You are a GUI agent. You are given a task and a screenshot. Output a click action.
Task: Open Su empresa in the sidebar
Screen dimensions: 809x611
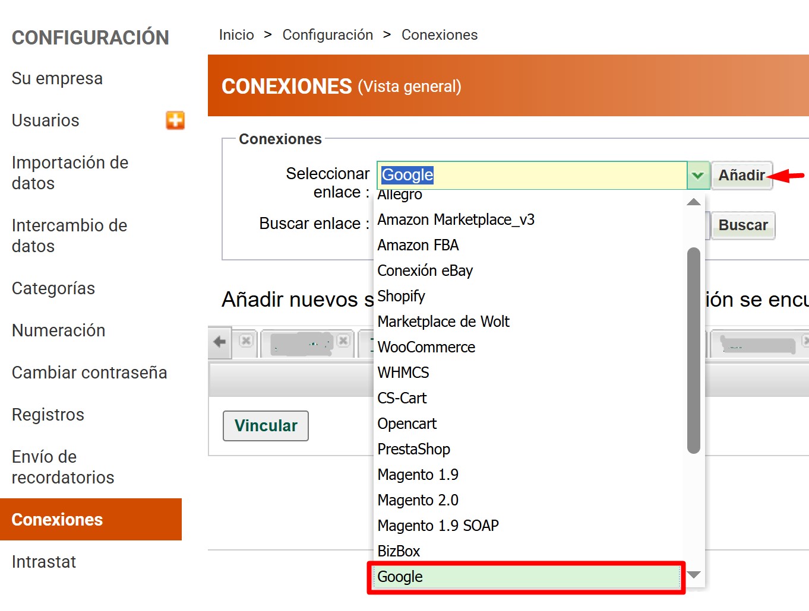click(57, 78)
